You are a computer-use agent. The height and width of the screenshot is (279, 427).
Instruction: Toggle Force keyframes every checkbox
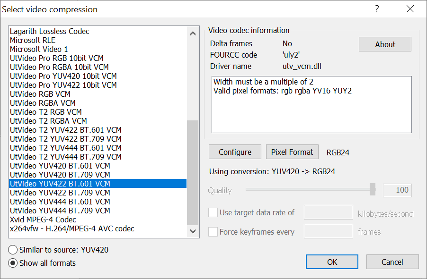(213, 232)
